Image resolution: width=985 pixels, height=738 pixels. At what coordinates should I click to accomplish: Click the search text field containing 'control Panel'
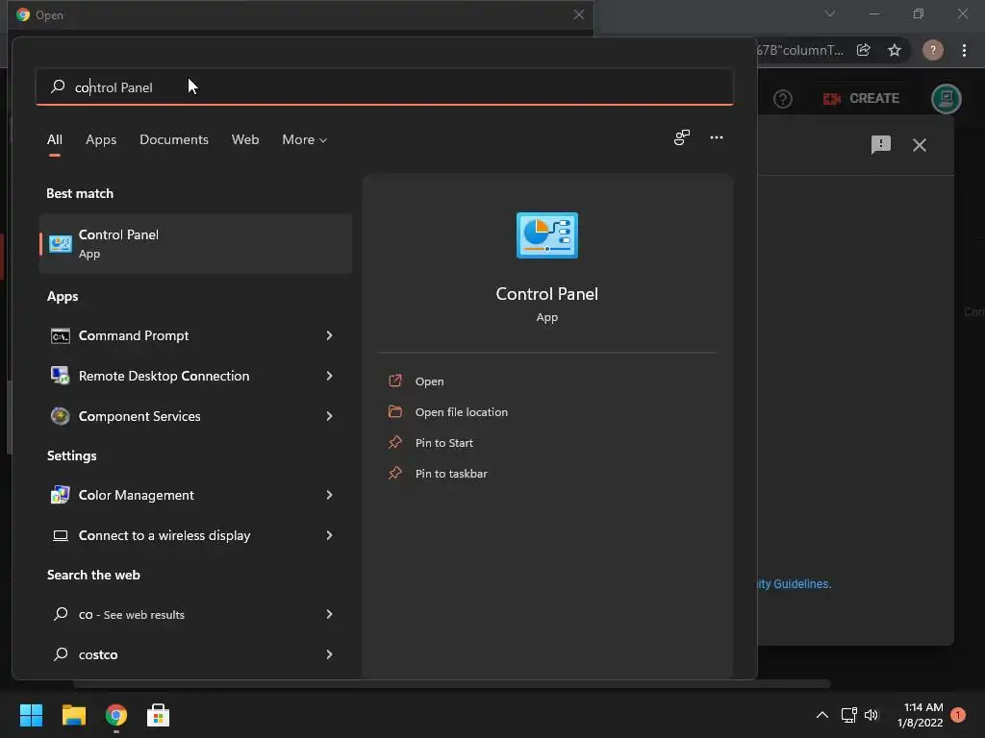tap(385, 86)
